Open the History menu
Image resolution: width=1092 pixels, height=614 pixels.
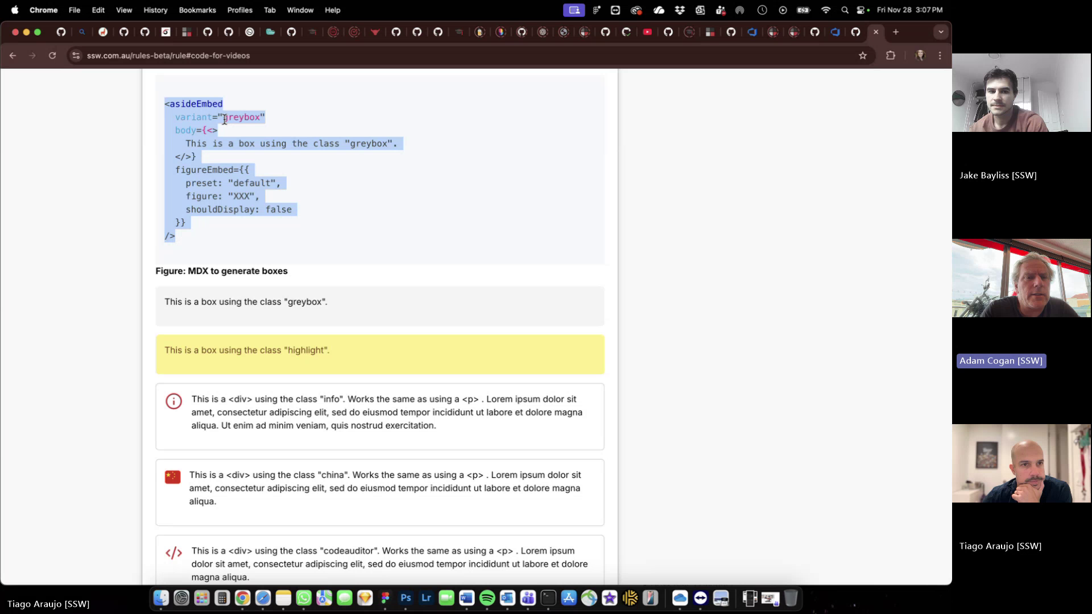coord(155,10)
